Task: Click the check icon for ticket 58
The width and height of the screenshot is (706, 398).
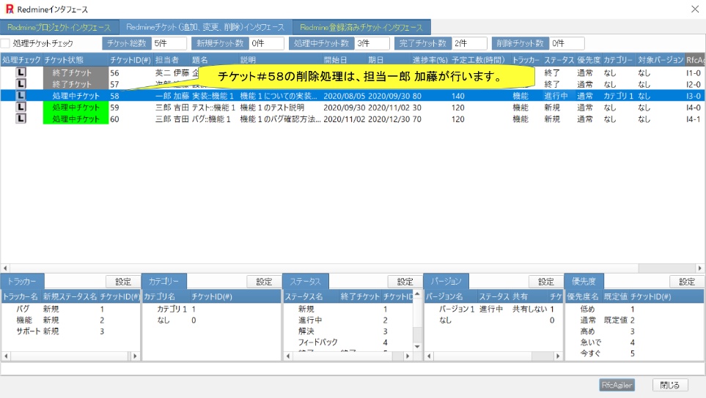Action: pos(21,96)
